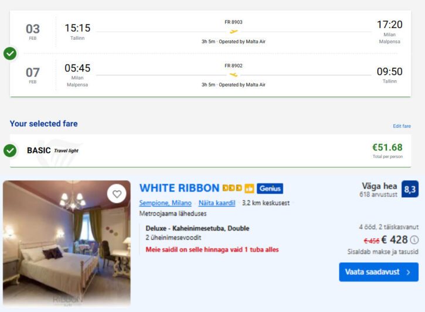Select the 07 FEB Milan return row
This screenshot has height=312, width=425.
tap(210, 76)
